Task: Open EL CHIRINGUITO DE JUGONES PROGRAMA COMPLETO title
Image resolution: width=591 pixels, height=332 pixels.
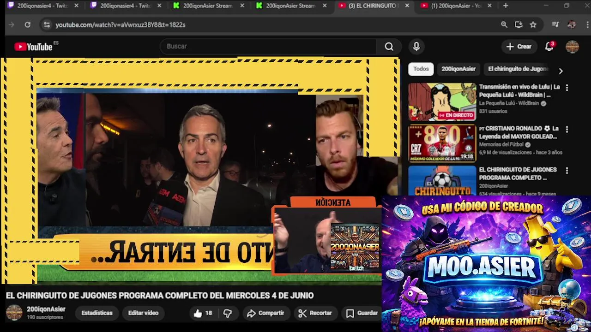Action: pyautogui.click(x=518, y=174)
